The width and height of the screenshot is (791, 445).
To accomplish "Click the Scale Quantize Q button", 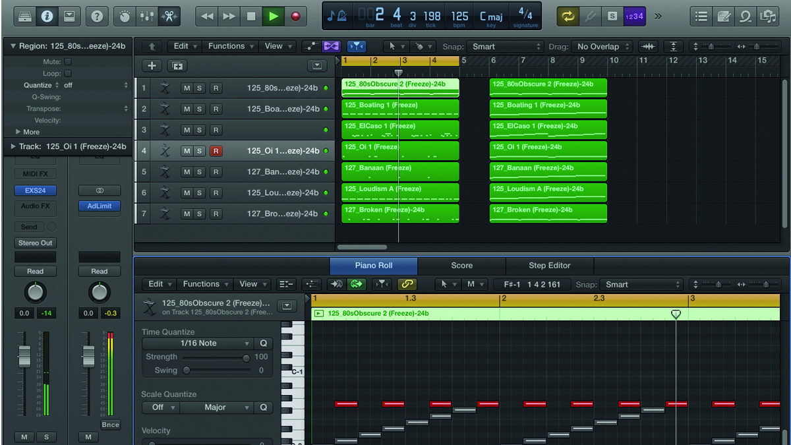I will tap(263, 407).
